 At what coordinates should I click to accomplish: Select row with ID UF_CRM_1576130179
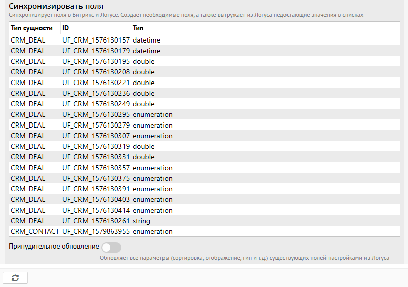[96, 51]
